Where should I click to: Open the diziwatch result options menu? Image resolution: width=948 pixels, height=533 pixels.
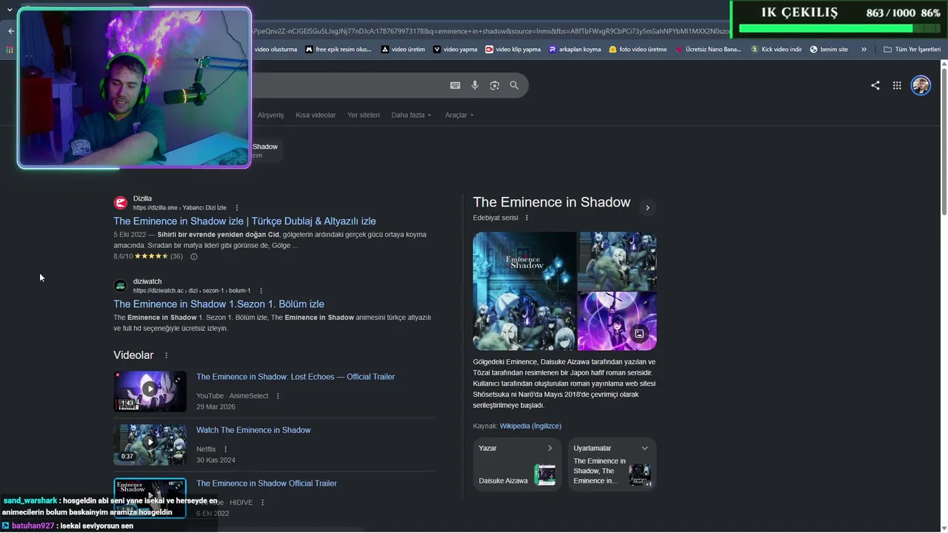261,291
